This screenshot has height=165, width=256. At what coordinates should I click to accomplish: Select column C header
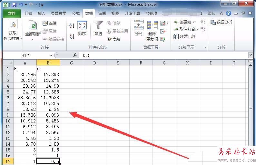71,63
